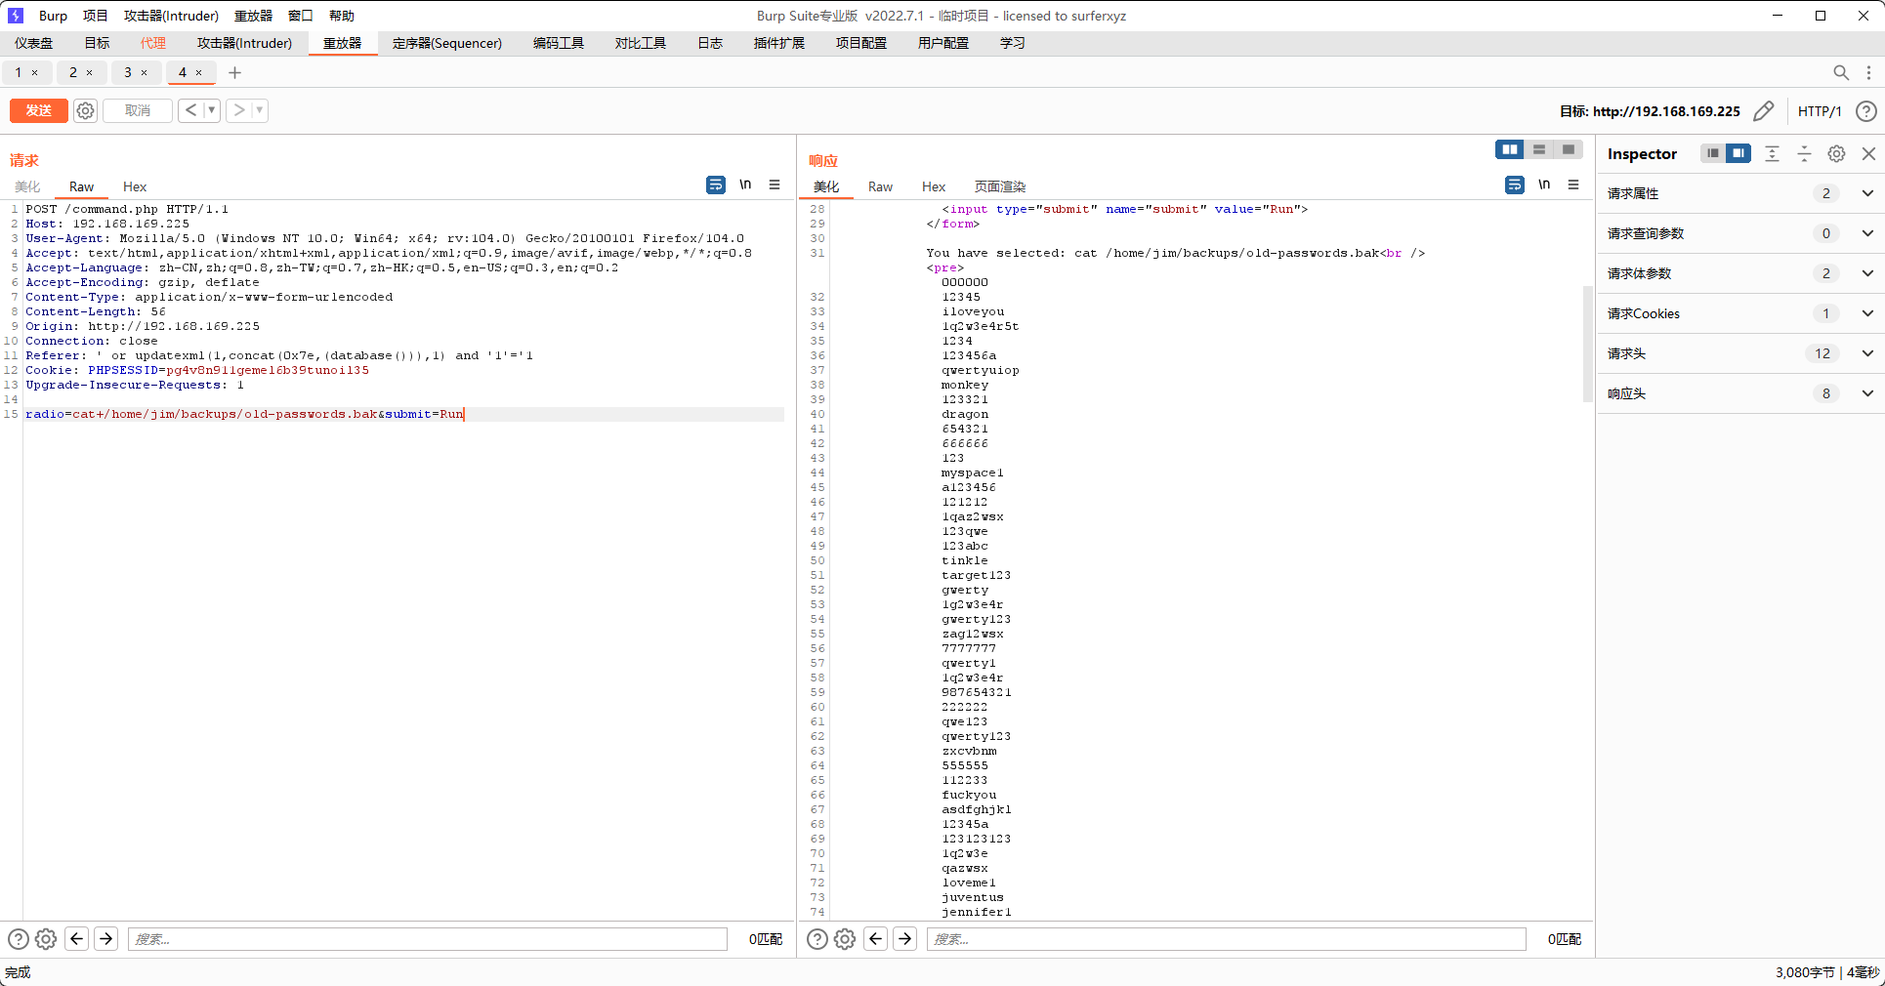The height and width of the screenshot is (986, 1885).
Task: Click the response vertical scrollbar
Action: pyautogui.click(x=1587, y=344)
